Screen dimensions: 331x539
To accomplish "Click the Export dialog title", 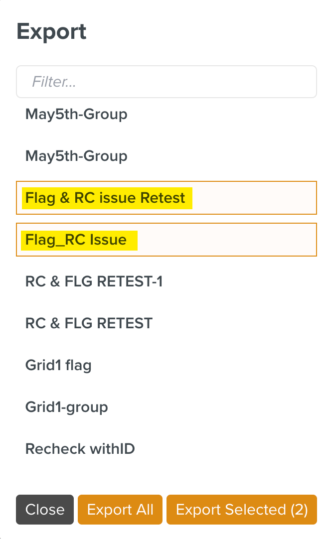I will click(x=51, y=31).
